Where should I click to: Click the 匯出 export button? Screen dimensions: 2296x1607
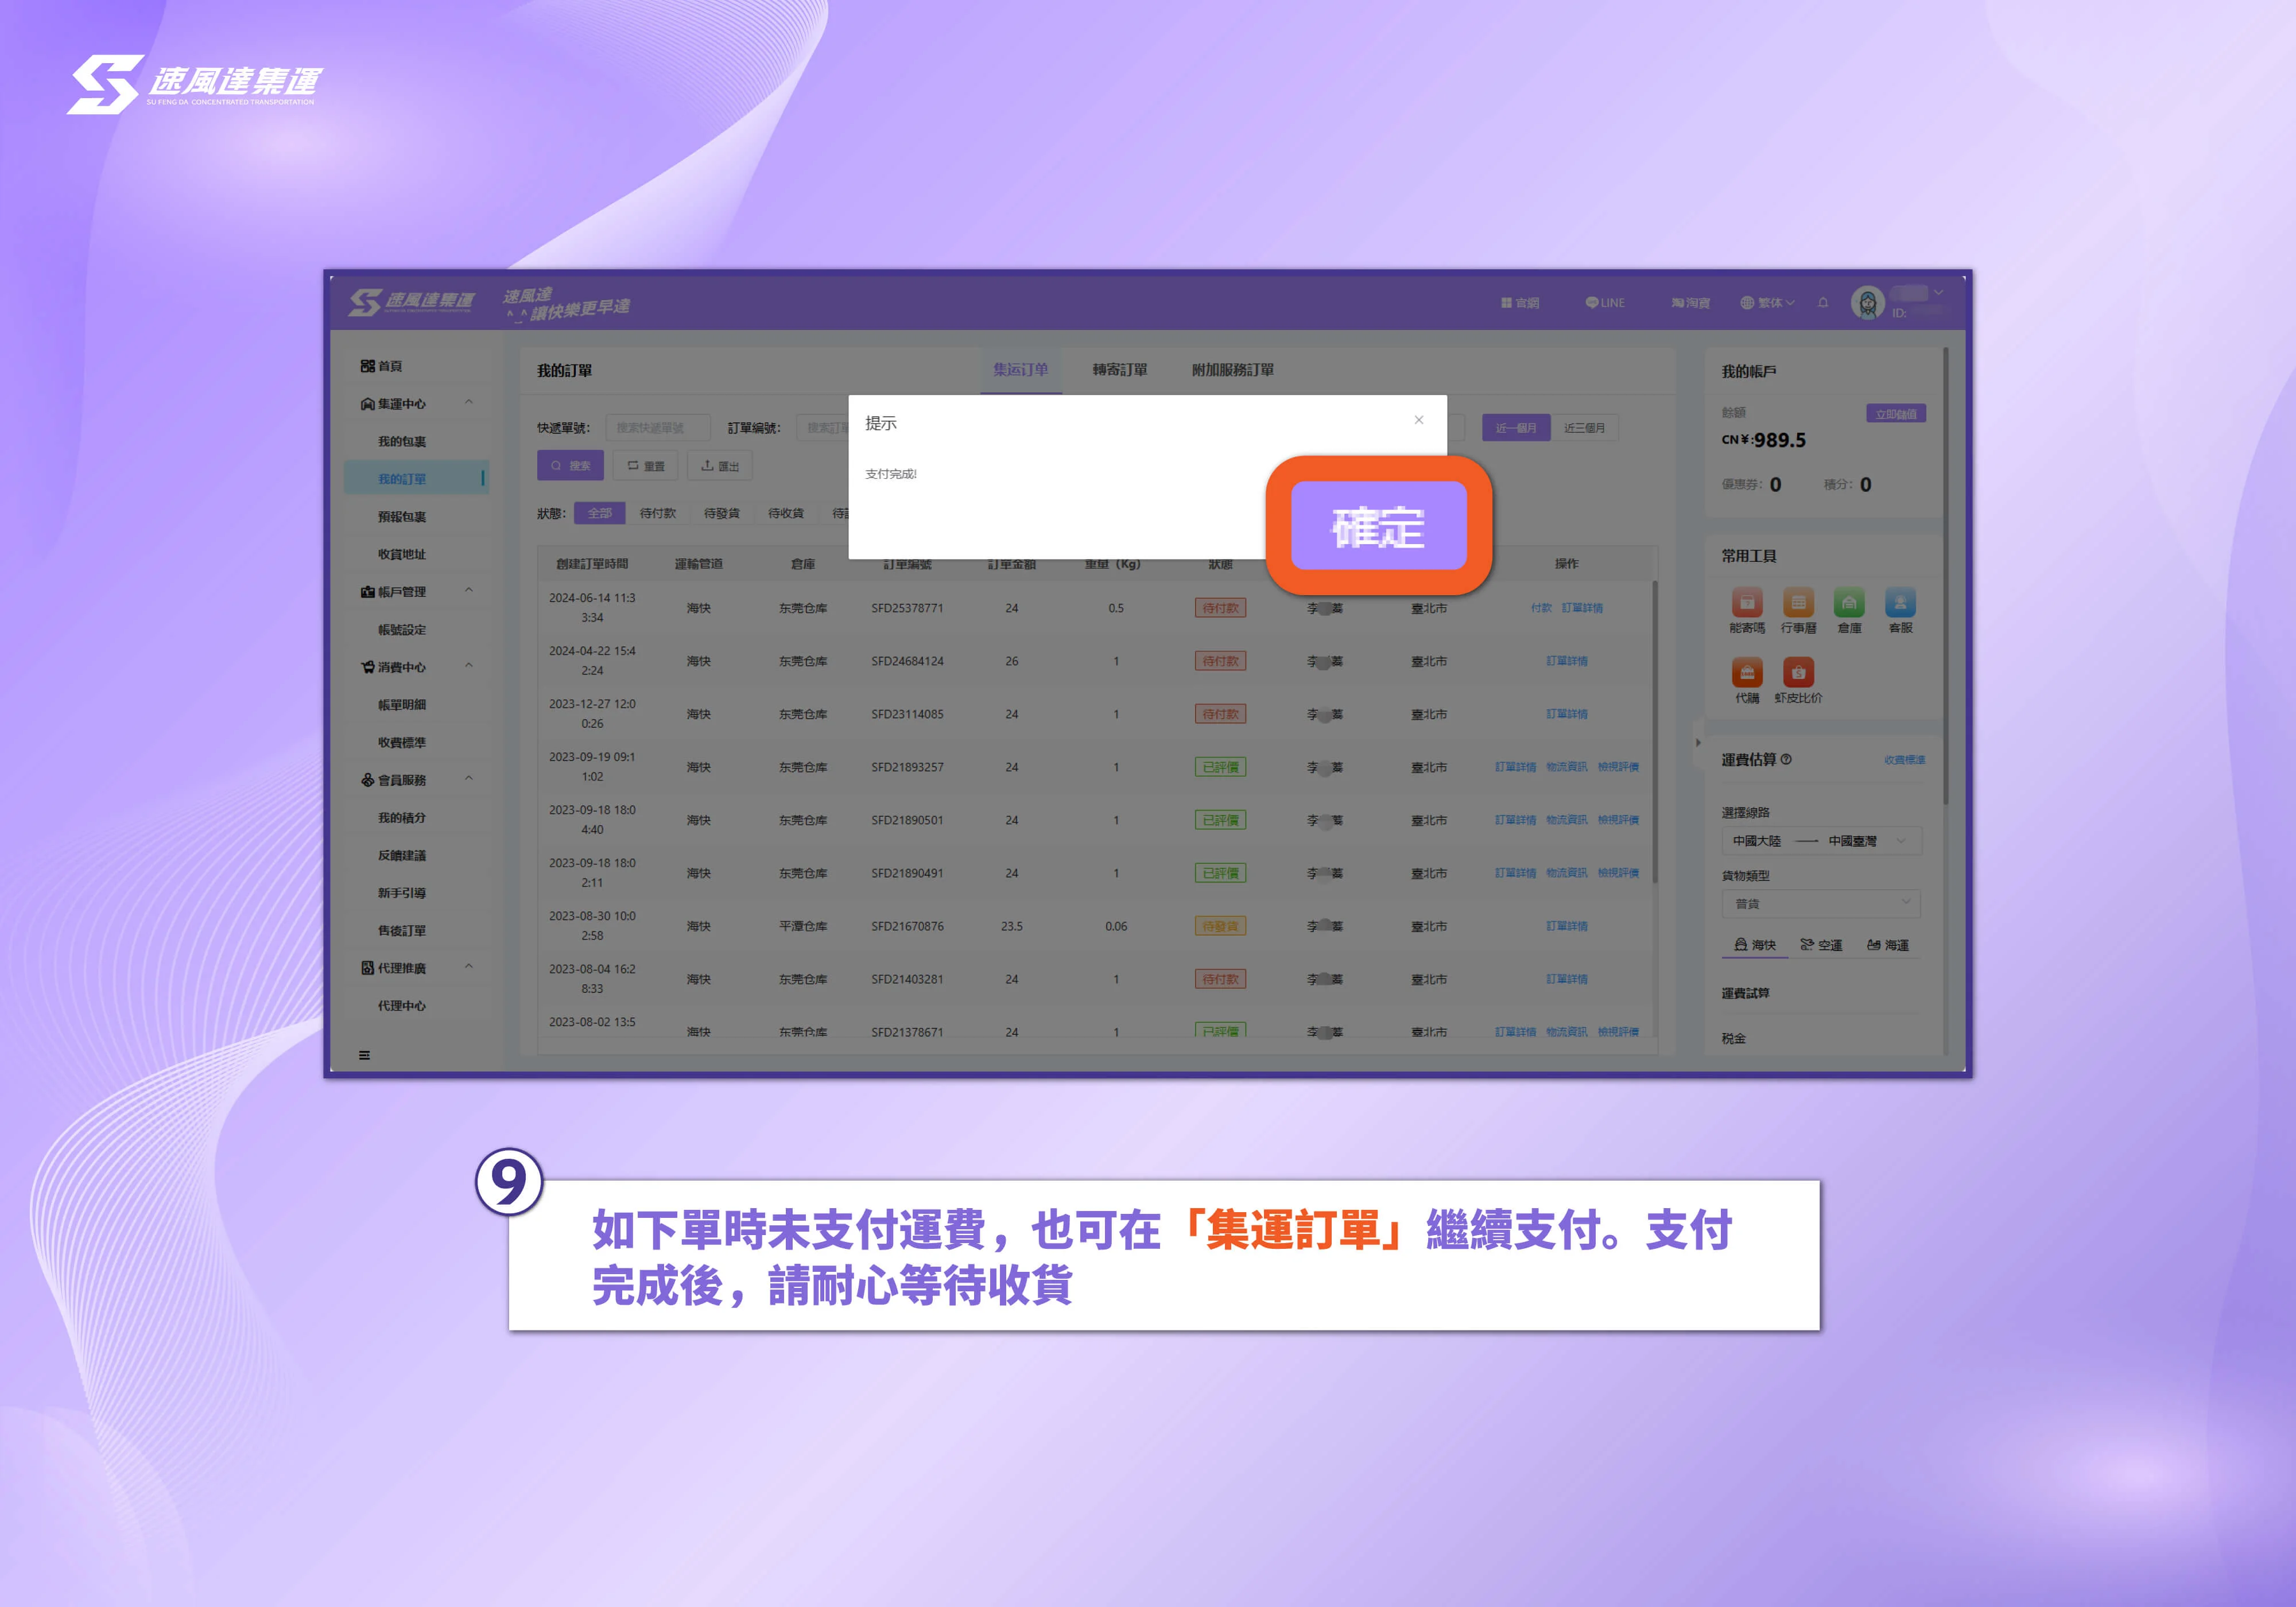[x=720, y=466]
